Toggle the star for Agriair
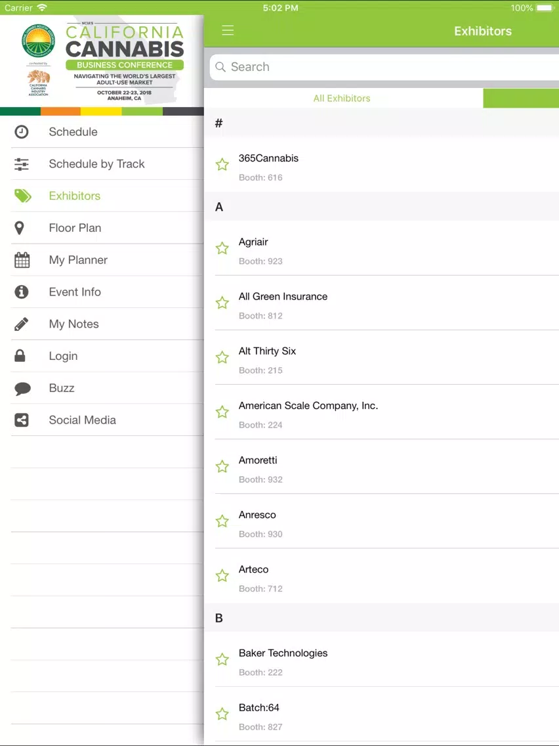Screen dimensions: 559x746 point(222,248)
